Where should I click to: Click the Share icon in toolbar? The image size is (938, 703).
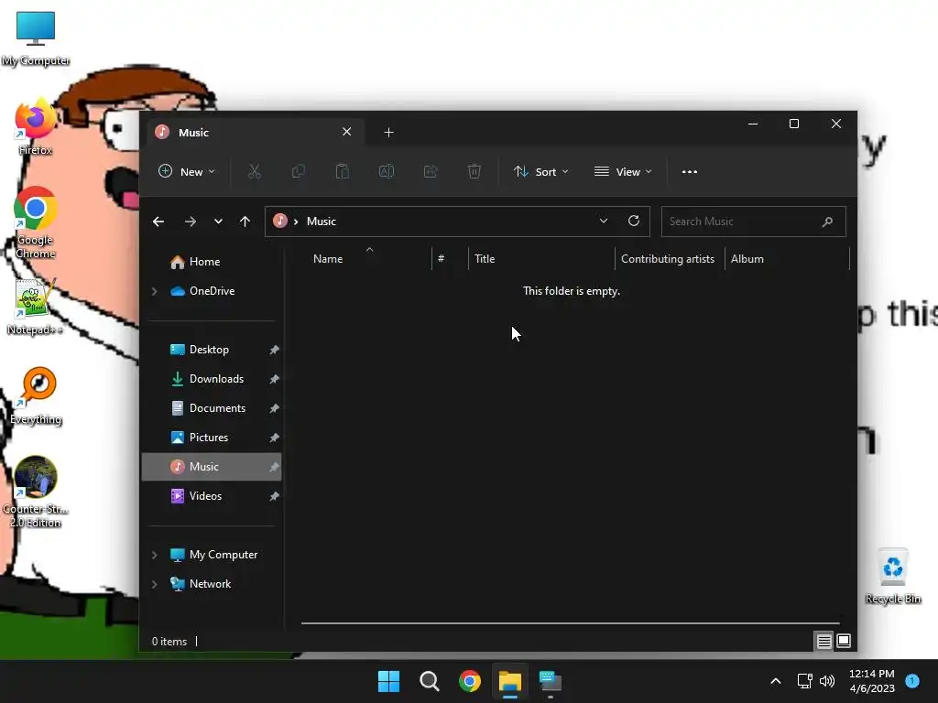pyautogui.click(x=431, y=171)
